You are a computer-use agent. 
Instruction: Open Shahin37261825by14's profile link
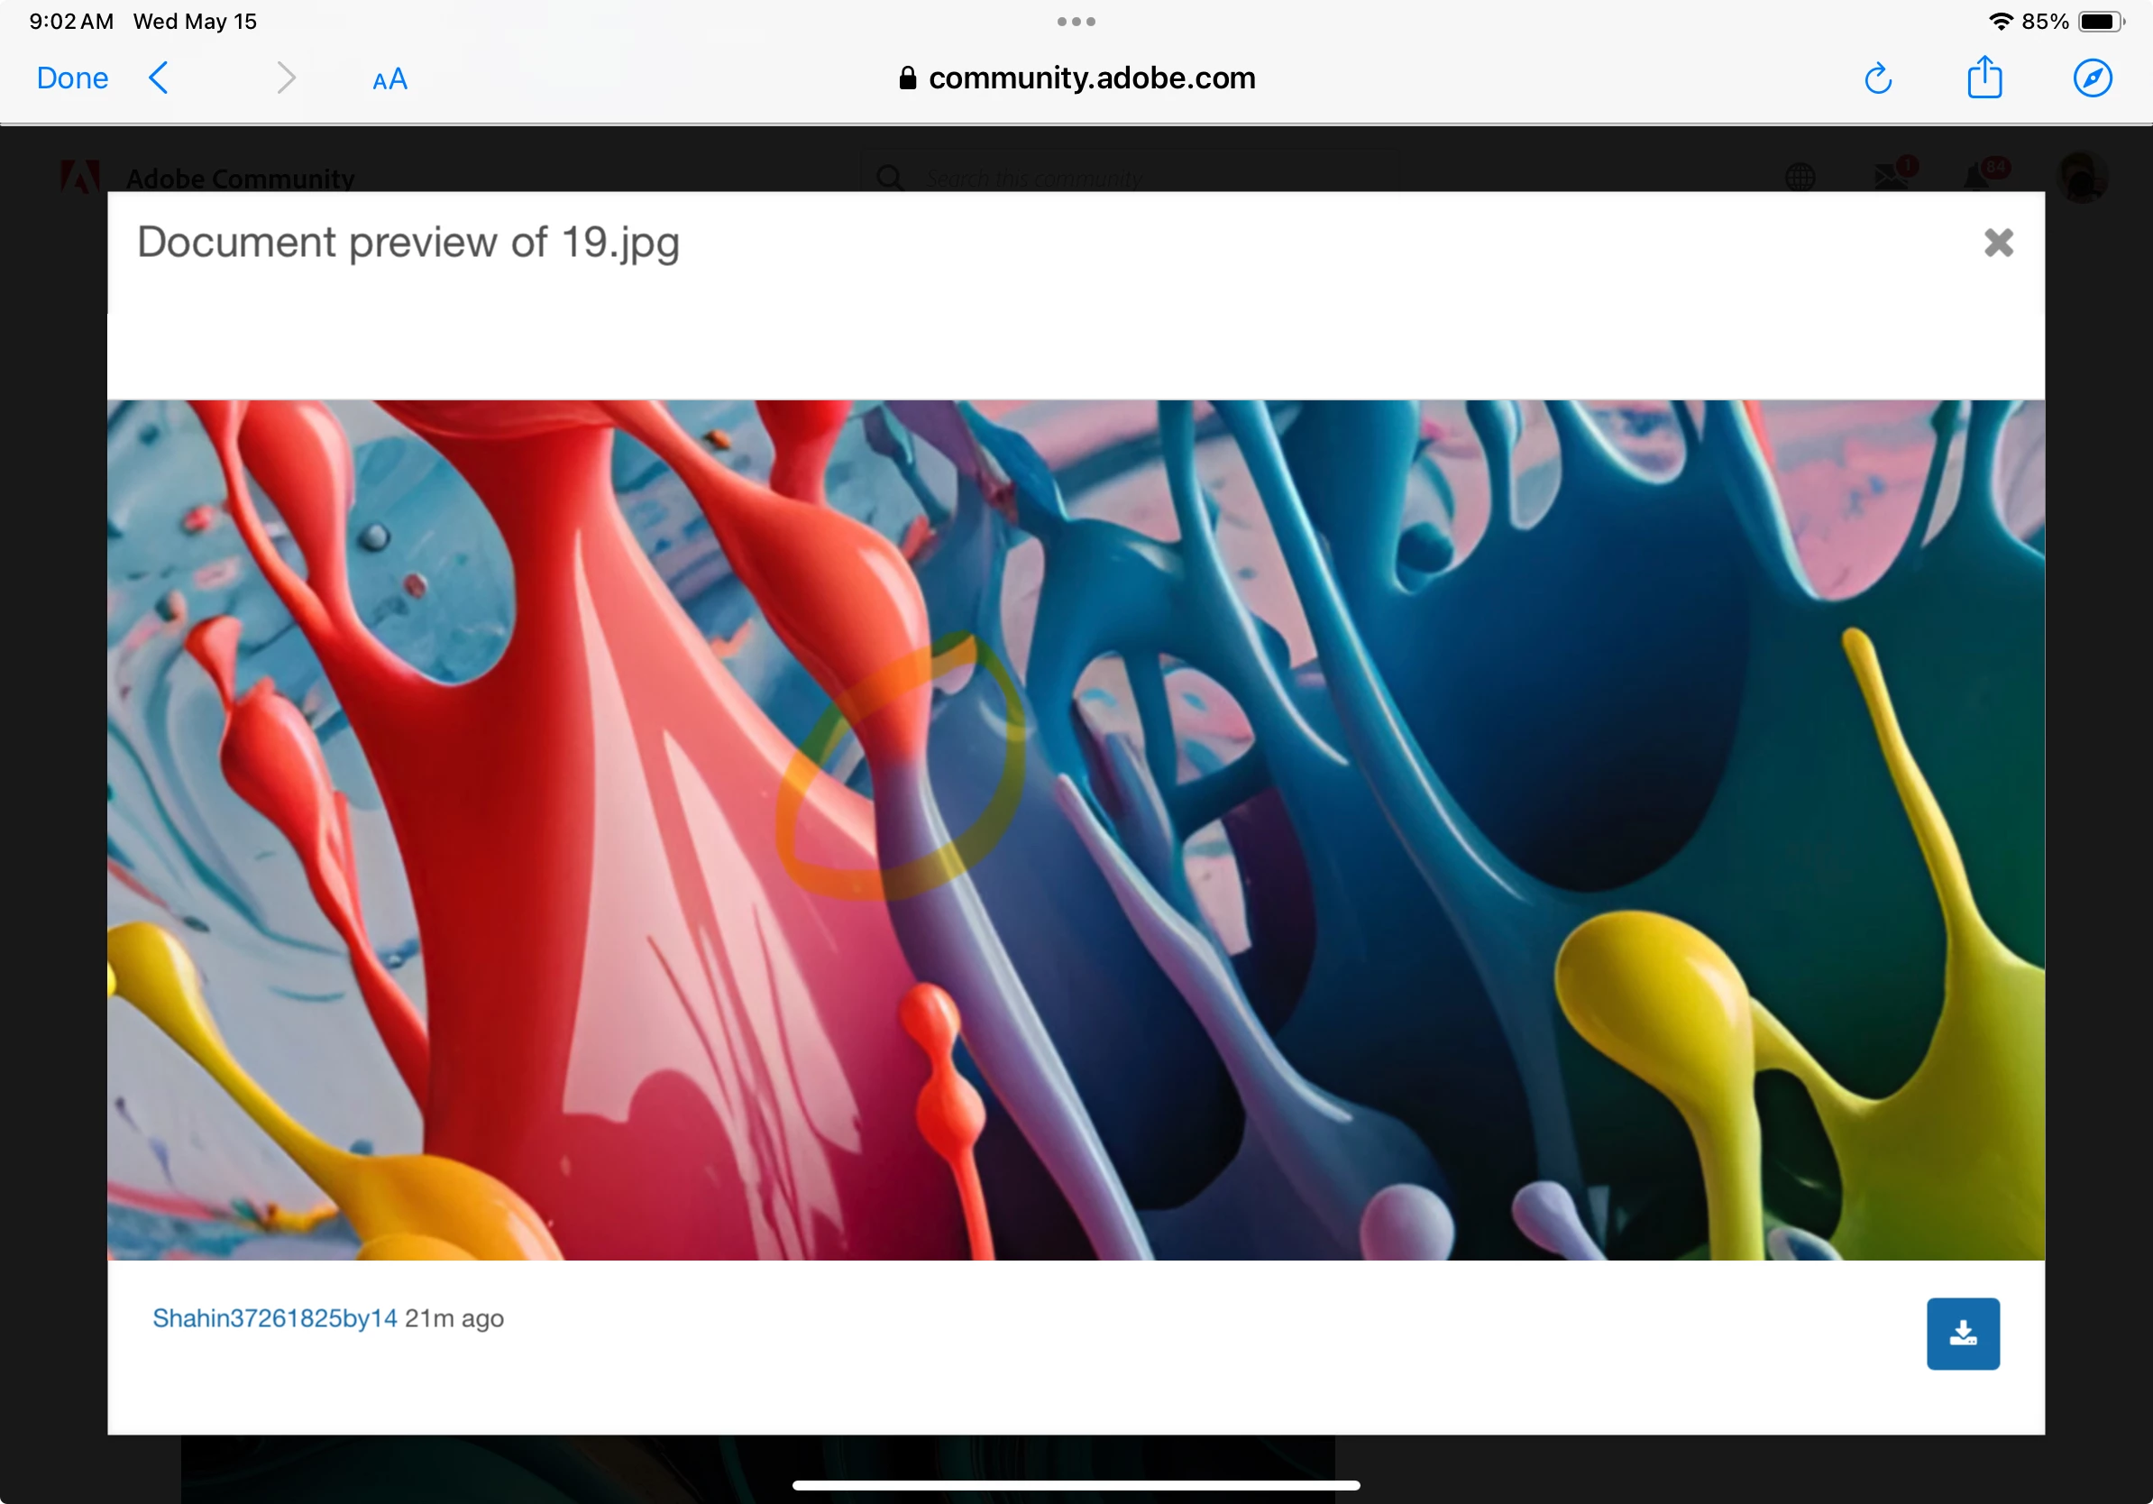(275, 1317)
